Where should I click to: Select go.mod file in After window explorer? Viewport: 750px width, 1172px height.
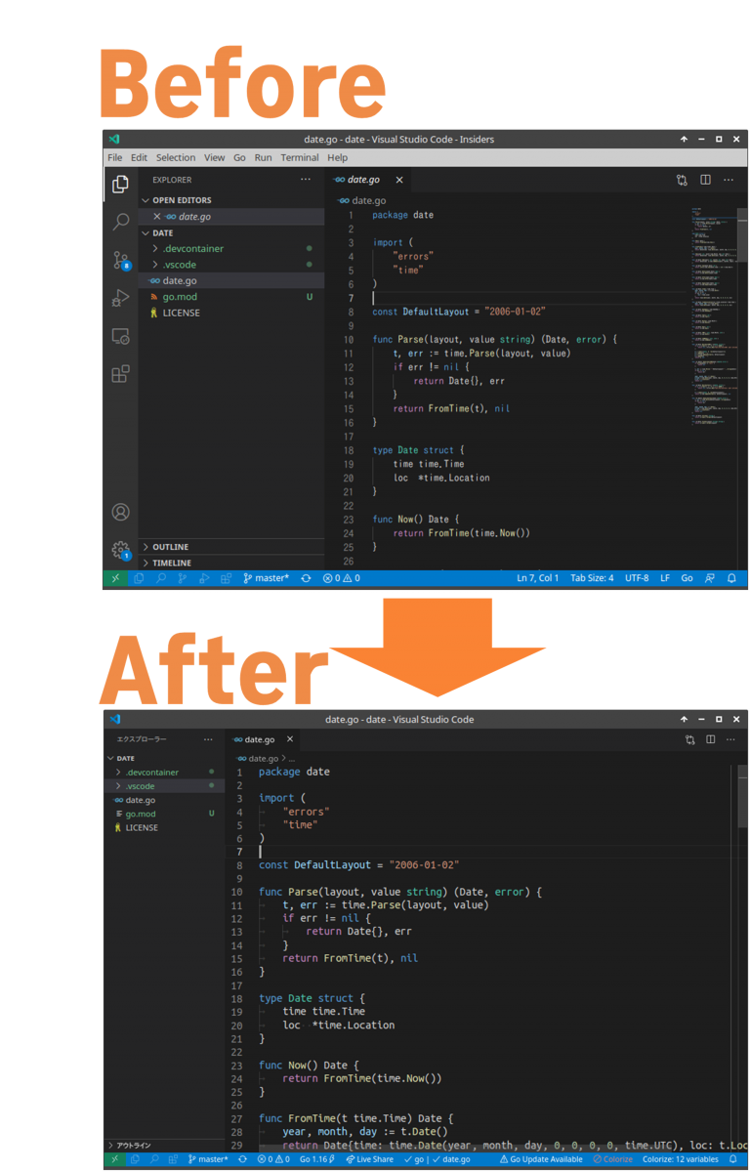coord(164,814)
